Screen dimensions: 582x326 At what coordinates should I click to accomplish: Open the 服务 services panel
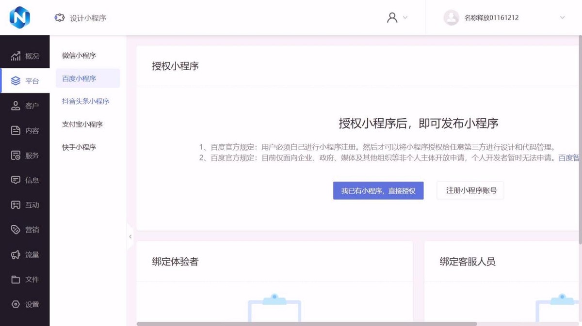[25, 155]
